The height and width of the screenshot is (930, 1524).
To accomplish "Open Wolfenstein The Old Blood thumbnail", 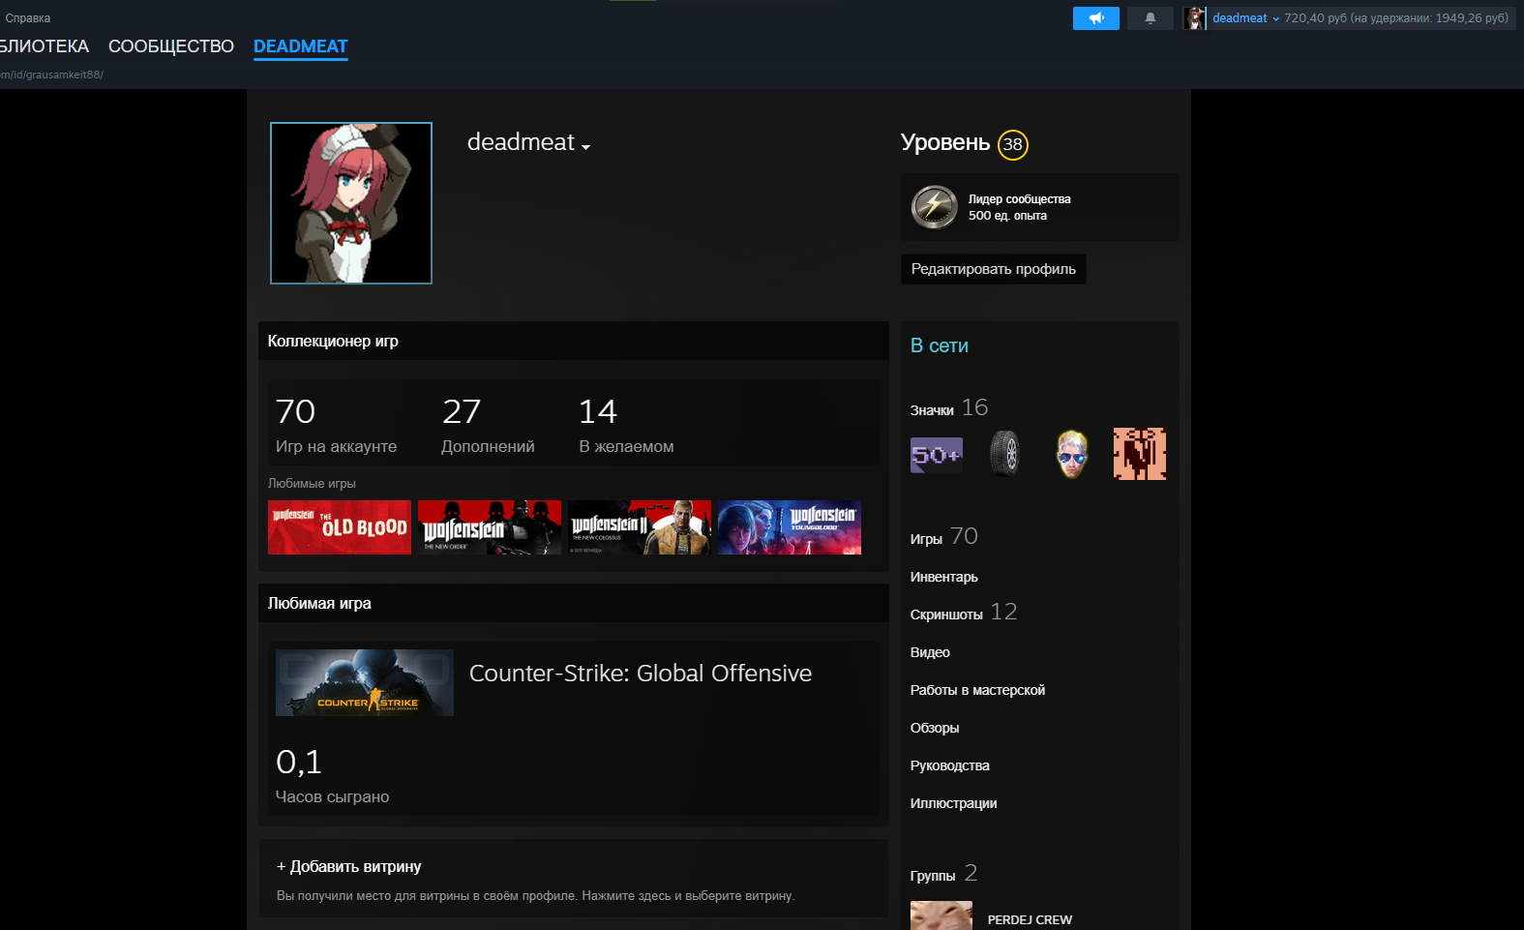I will [340, 527].
